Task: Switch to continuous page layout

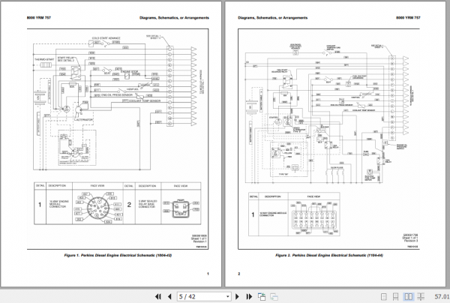Action: point(395,297)
